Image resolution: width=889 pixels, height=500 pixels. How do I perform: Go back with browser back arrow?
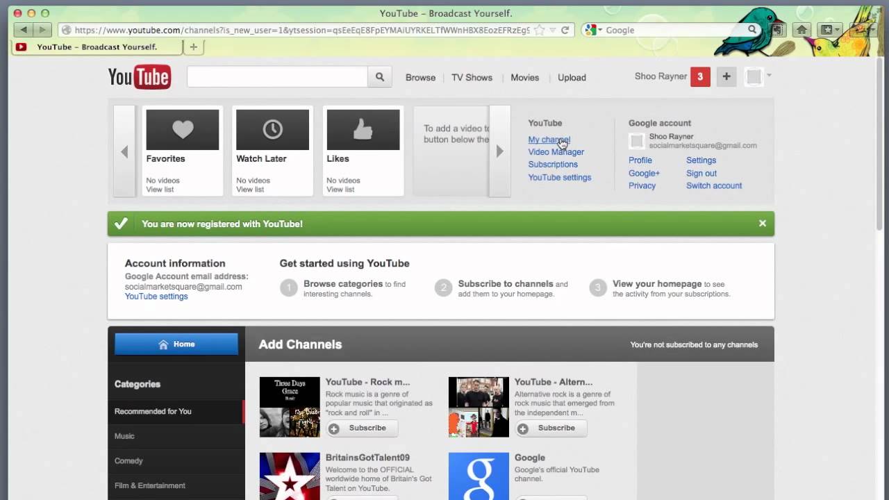[24, 30]
